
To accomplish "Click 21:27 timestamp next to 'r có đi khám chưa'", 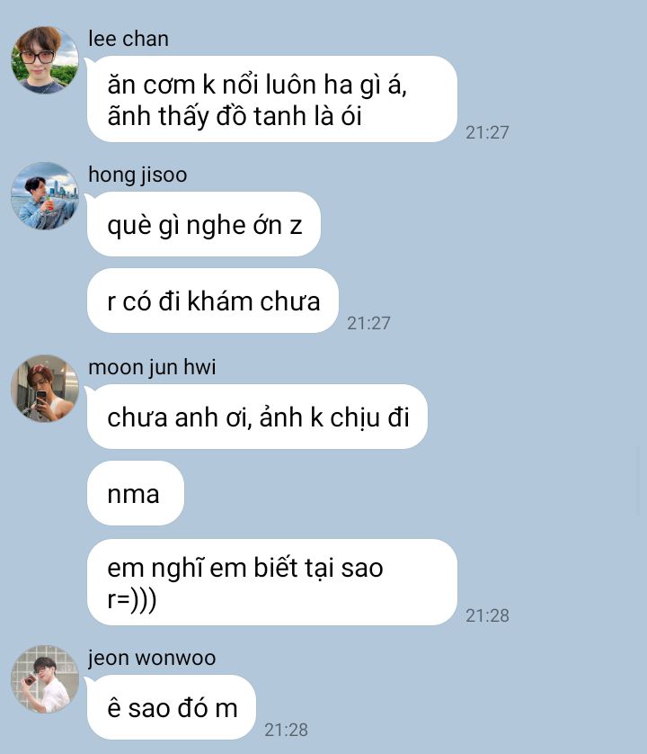I will click(x=368, y=323).
